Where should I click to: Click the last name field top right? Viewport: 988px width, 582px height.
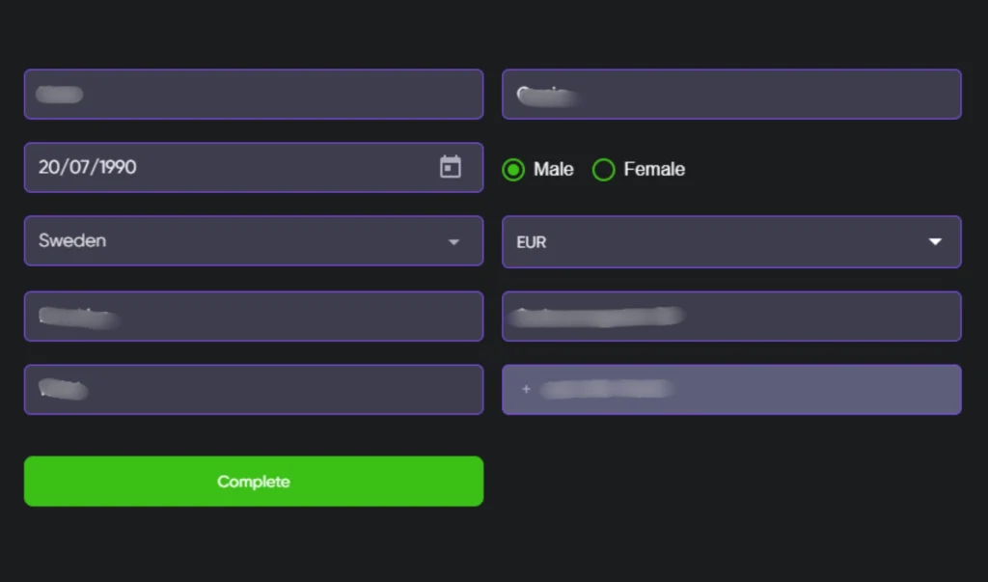pyautogui.click(x=730, y=94)
